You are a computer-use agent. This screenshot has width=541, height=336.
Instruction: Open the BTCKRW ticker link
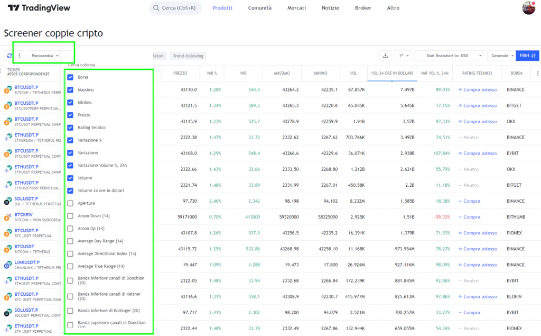click(x=23, y=215)
